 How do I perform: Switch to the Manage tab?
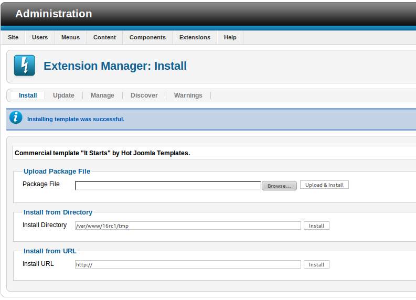pos(102,95)
